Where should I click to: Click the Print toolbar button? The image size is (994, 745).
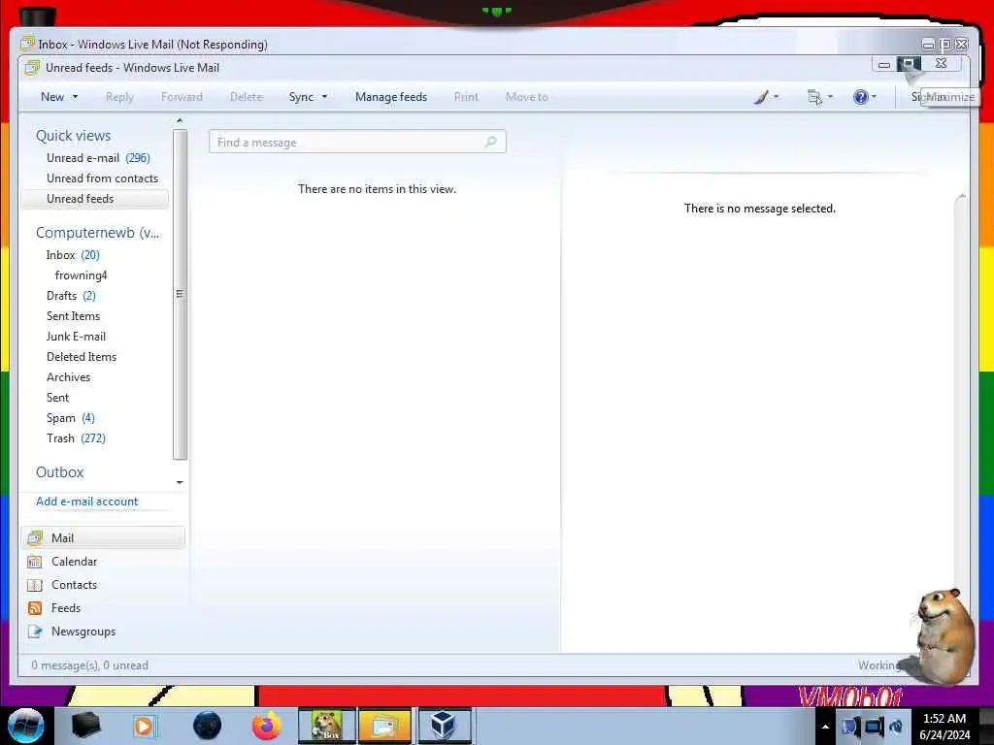click(466, 97)
